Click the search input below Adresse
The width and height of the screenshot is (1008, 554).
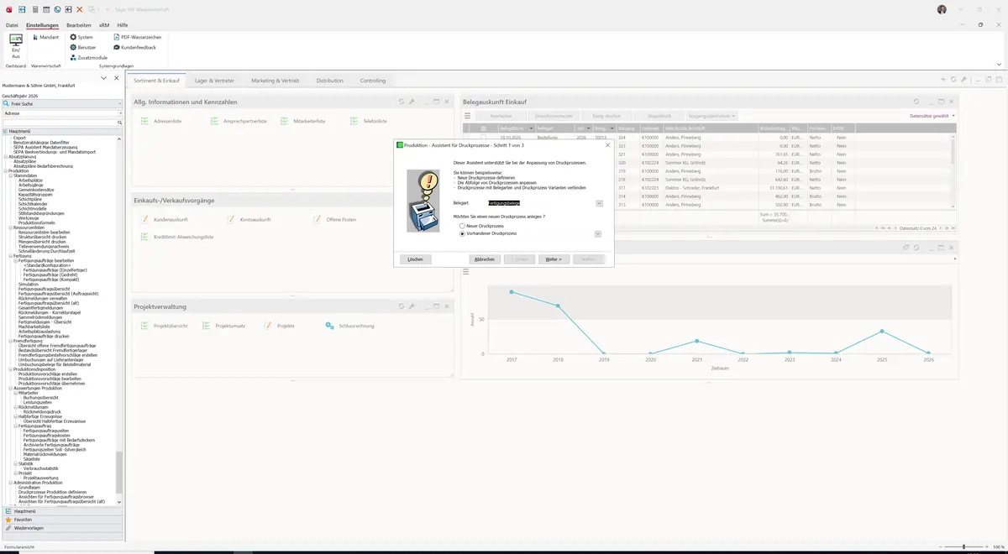[60, 122]
